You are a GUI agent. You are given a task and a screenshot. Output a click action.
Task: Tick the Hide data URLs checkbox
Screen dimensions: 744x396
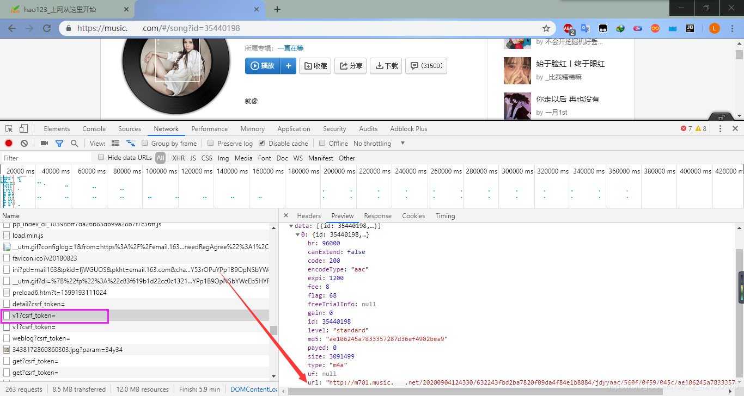click(101, 157)
